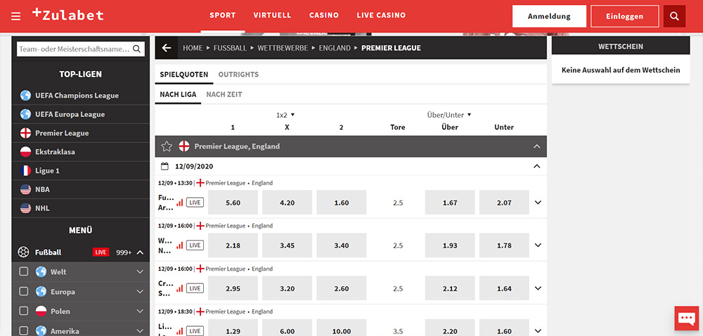Select the NACH LIGA tab
This screenshot has height=336, width=703.
tap(178, 95)
